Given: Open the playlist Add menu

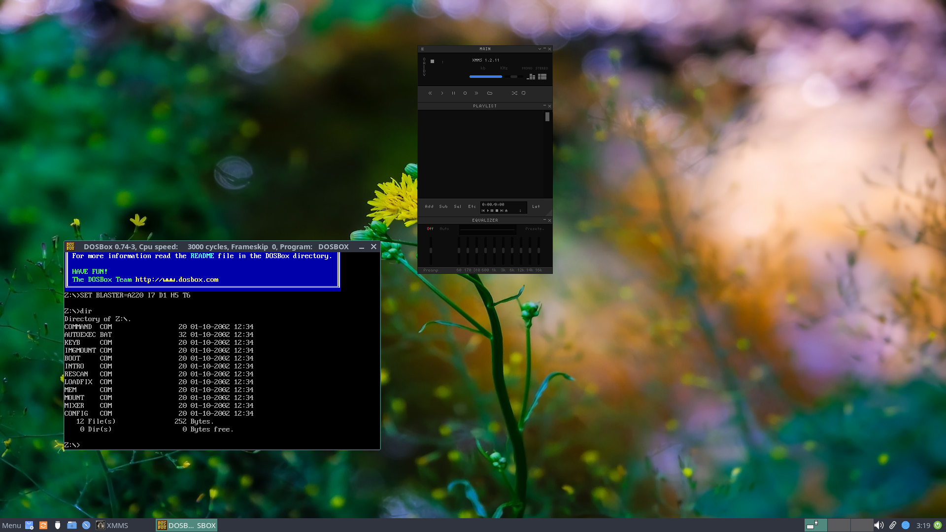Looking at the screenshot, I should pyautogui.click(x=429, y=206).
